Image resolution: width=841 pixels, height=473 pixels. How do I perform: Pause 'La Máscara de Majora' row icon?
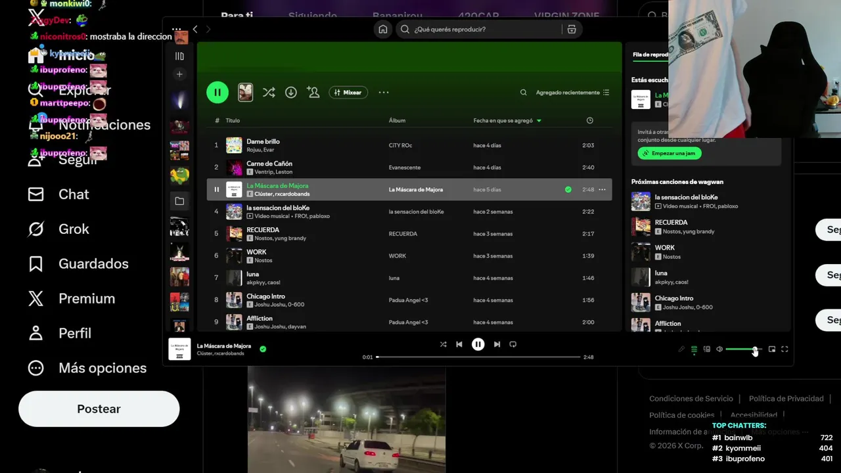216,189
